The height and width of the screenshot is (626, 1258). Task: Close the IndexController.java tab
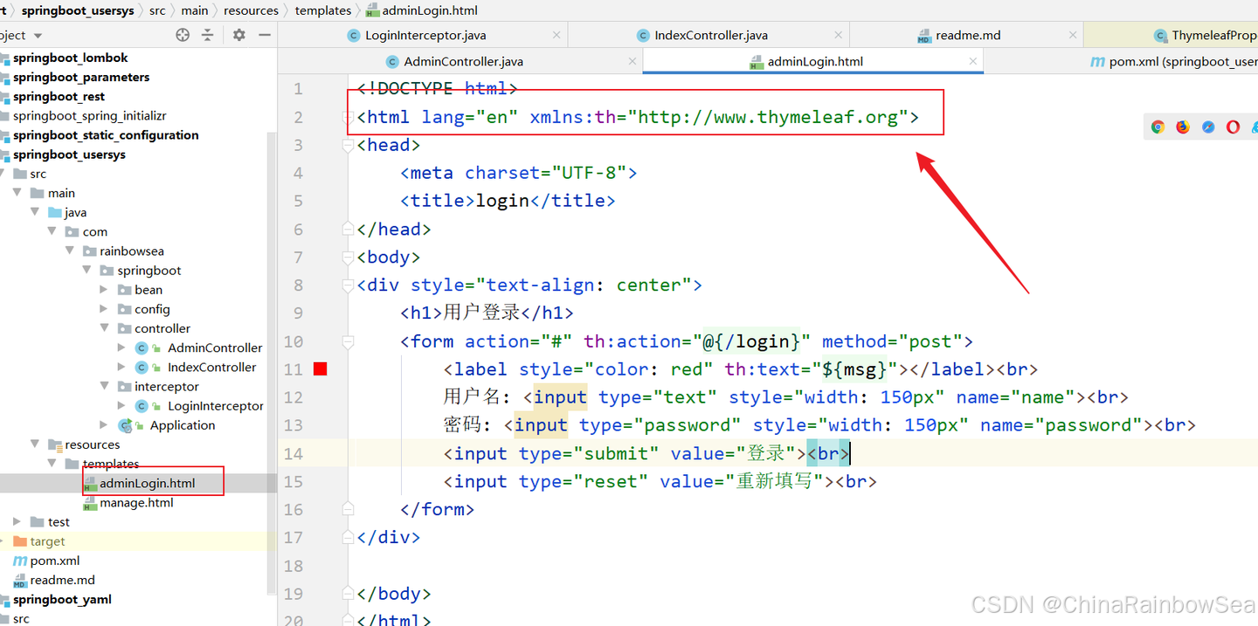(839, 35)
